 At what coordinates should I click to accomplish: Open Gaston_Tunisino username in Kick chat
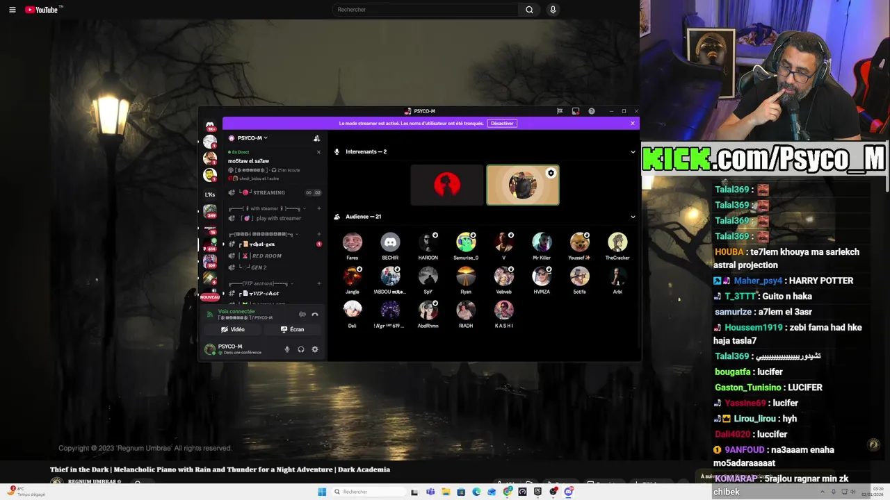click(x=748, y=387)
